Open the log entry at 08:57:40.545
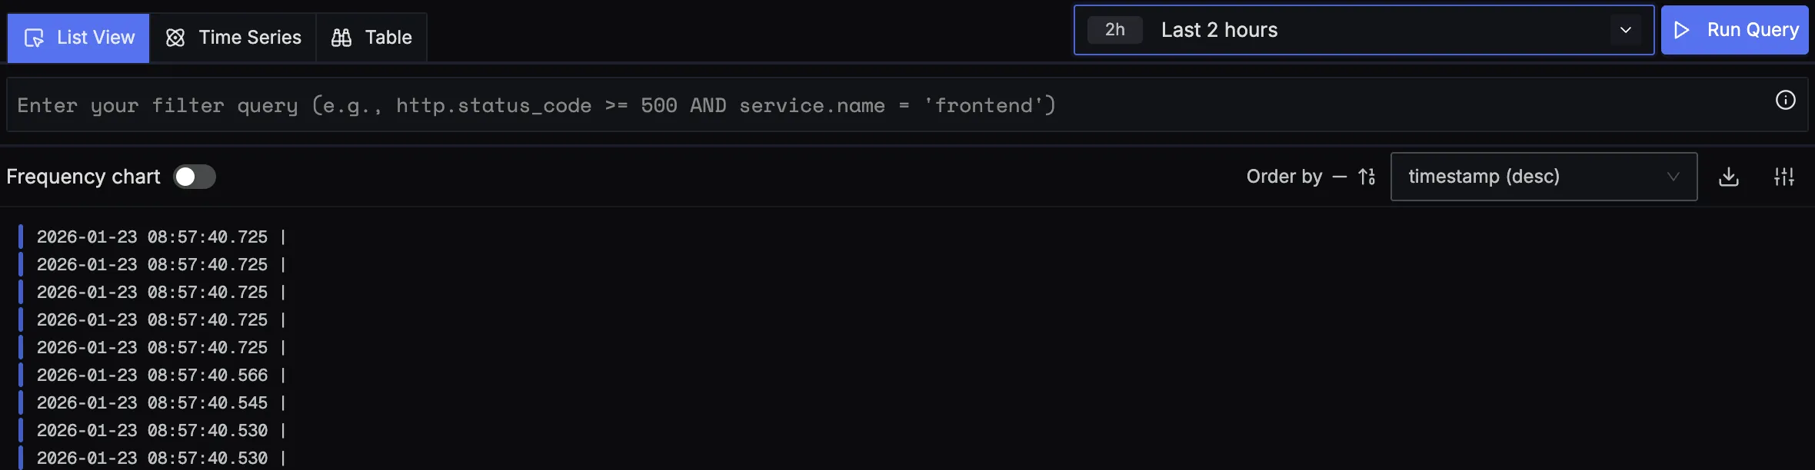 [x=152, y=403]
